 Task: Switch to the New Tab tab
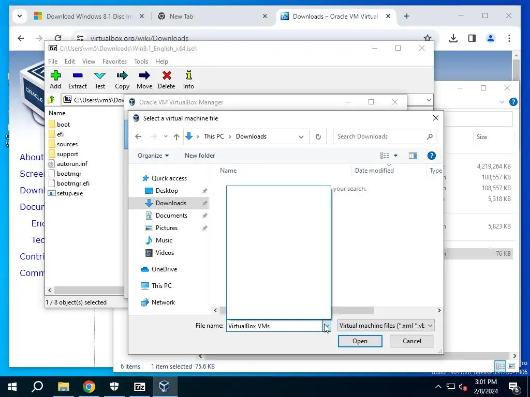pyautogui.click(x=213, y=16)
